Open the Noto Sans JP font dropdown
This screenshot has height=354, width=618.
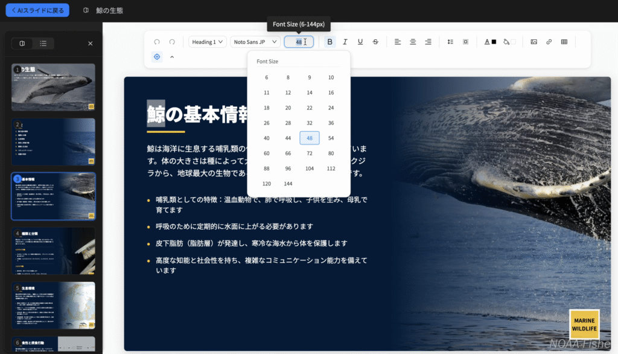click(255, 42)
